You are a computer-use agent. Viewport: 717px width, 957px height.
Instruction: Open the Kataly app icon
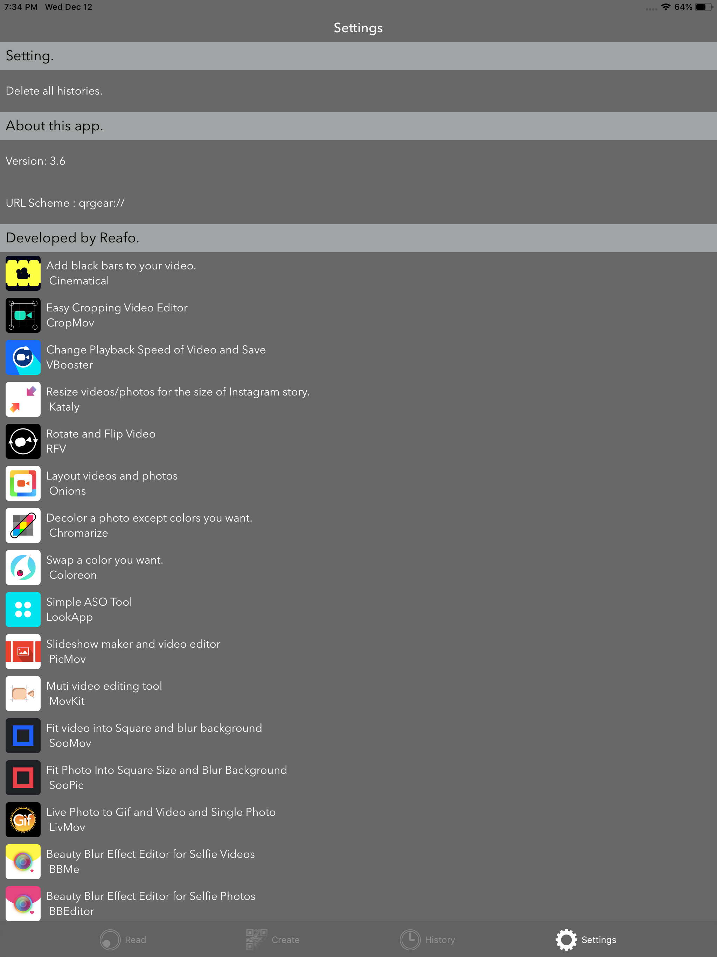(23, 399)
